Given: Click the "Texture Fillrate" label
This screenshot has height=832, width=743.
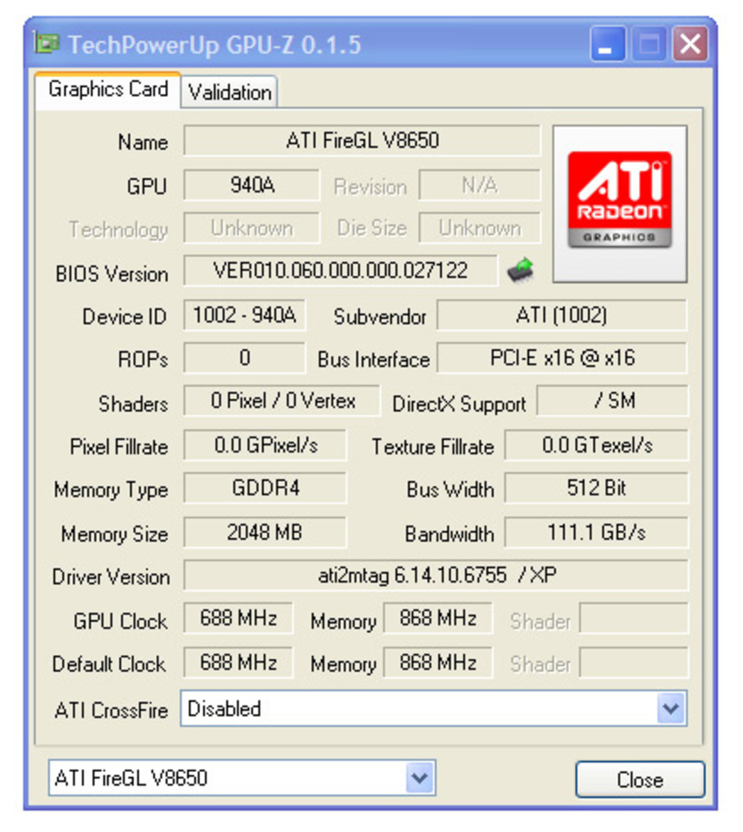Looking at the screenshot, I should click(433, 447).
